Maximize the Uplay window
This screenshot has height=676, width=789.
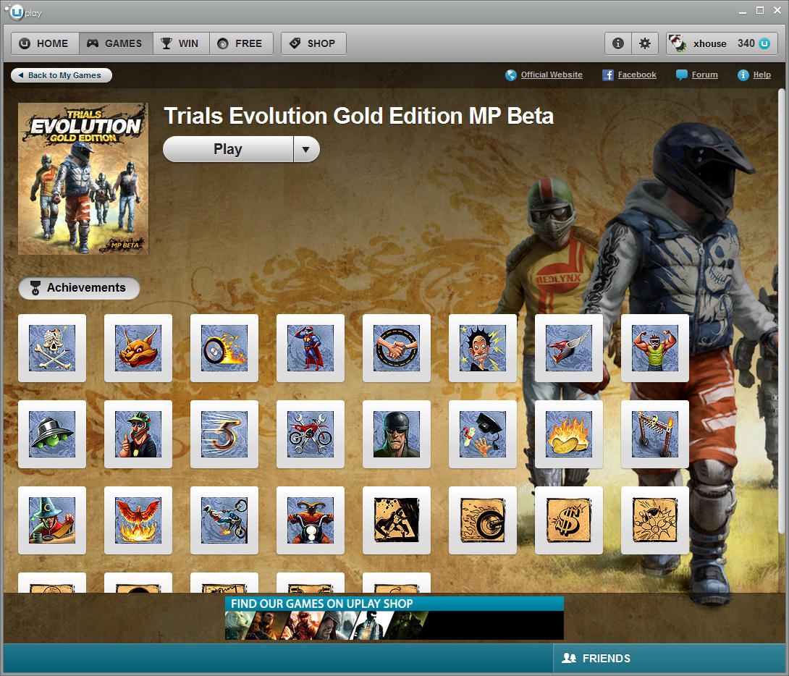(760, 11)
